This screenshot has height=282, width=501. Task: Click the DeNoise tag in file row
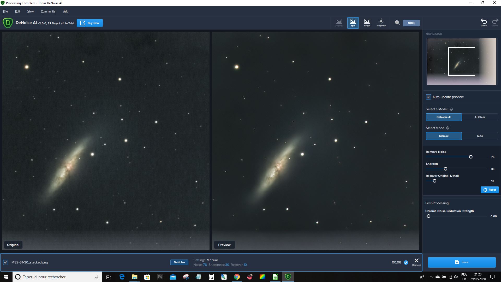(179, 262)
